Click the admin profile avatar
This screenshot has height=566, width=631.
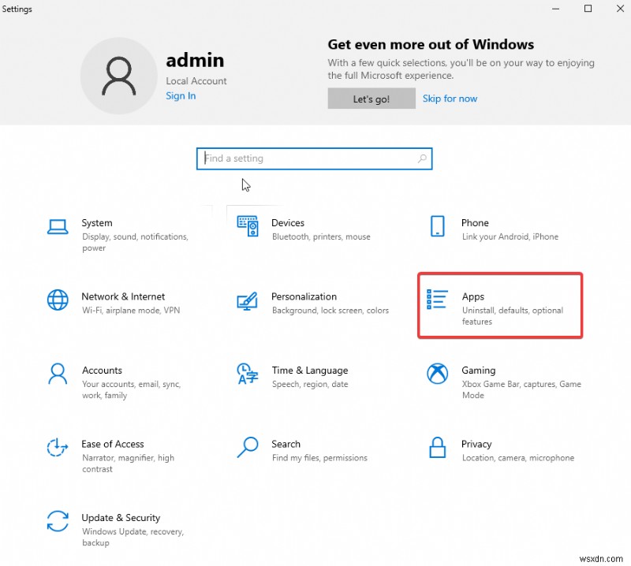click(x=119, y=71)
